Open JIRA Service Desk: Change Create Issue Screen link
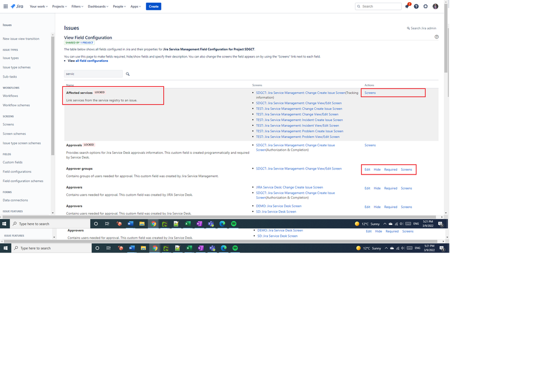Image resolution: width=541 pixels, height=381 pixels. pos(289,187)
